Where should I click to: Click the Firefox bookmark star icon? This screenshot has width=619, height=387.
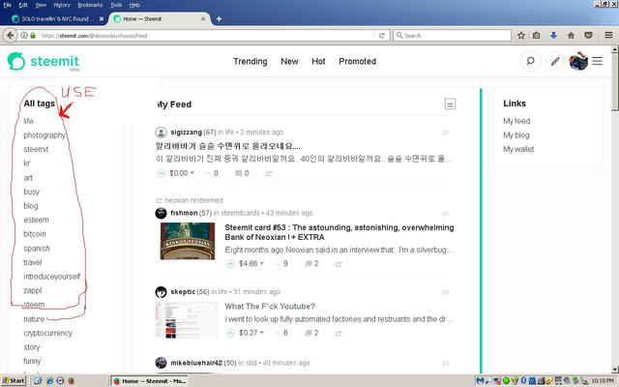tap(521, 36)
